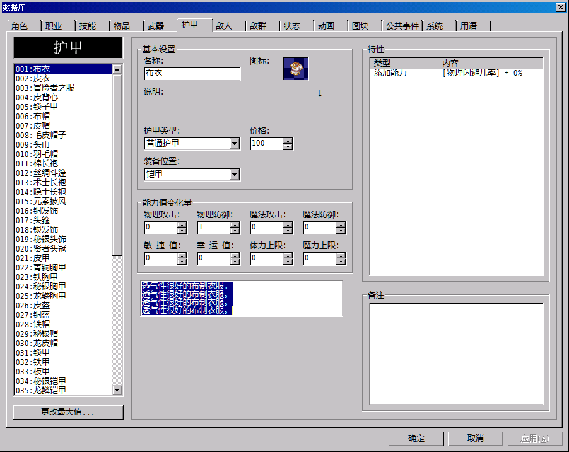Image resolution: width=569 pixels, height=452 pixels.
Task: Click the description text box with 透气性很好的布制衣服
Action: 242,298
